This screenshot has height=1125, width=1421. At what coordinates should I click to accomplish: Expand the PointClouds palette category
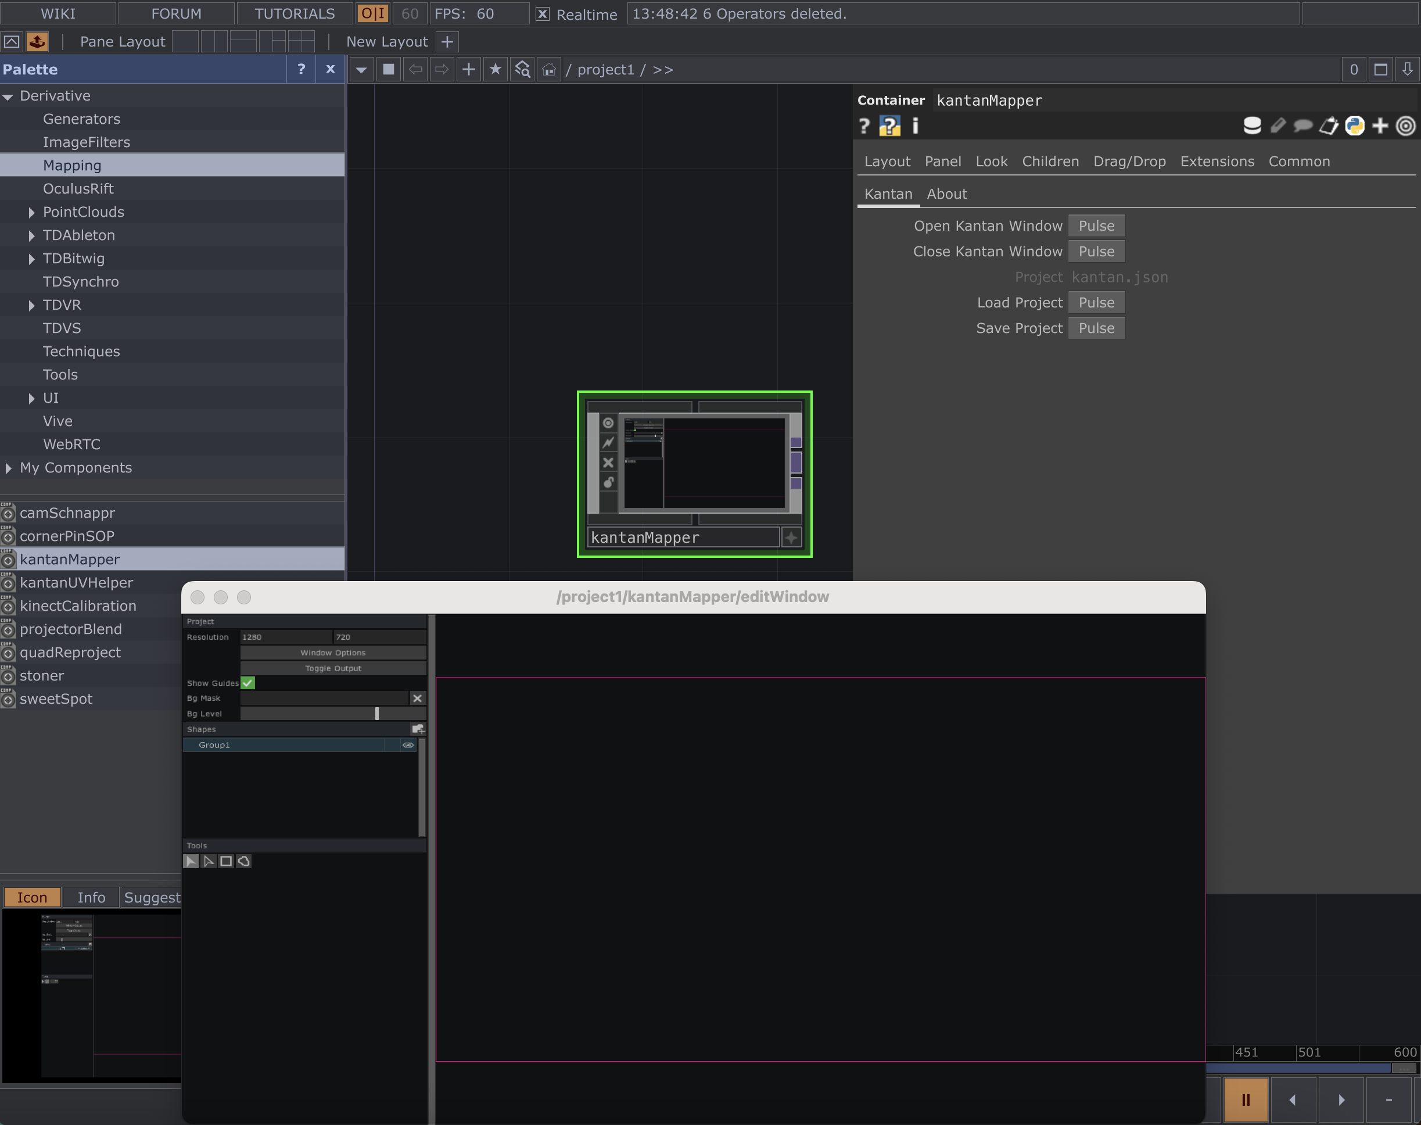(31, 212)
